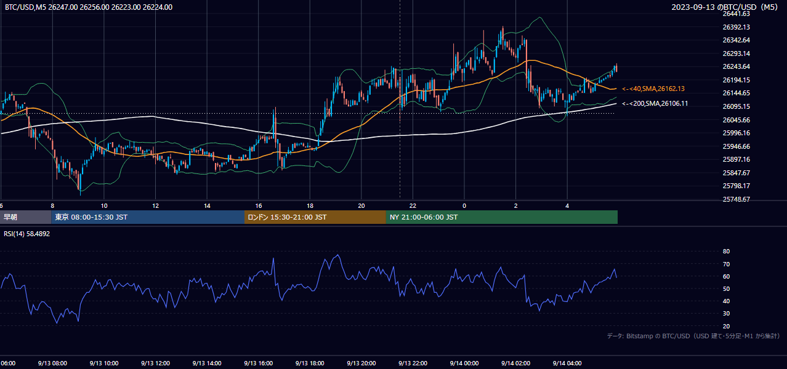Select the 9/13 16:00 date label
This screenshot has height=369, width=787.
tap(259, 363)
